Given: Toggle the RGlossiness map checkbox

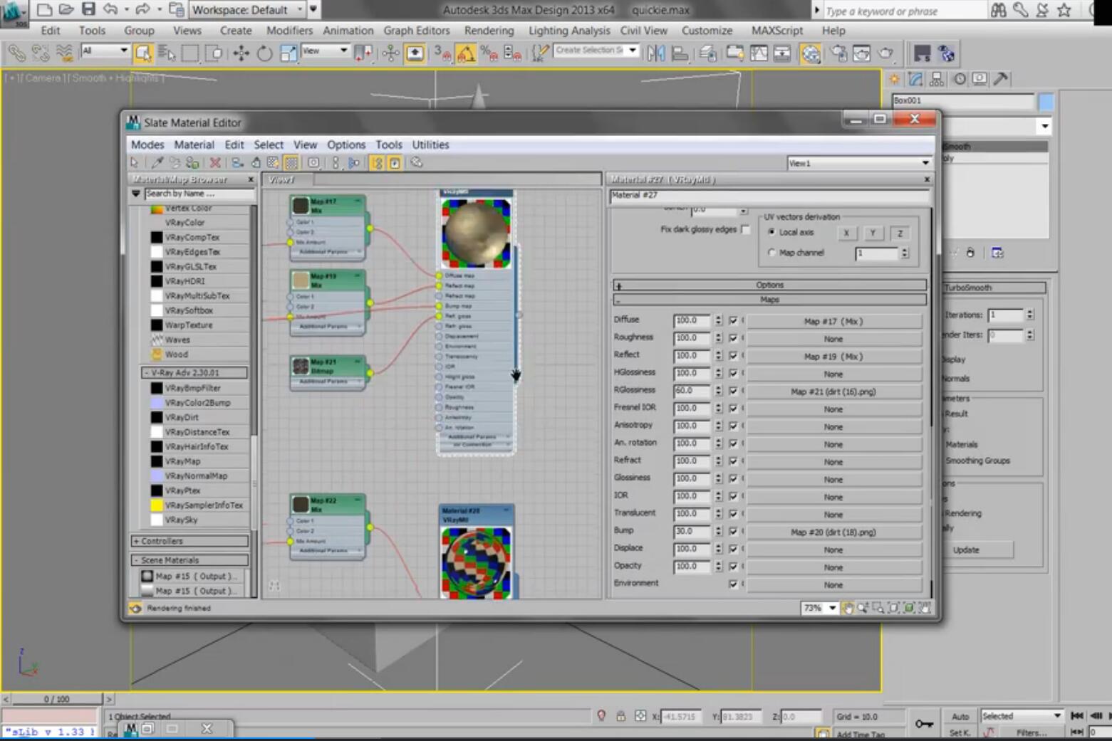Looking at the screenshot, I should pos(733,391).
